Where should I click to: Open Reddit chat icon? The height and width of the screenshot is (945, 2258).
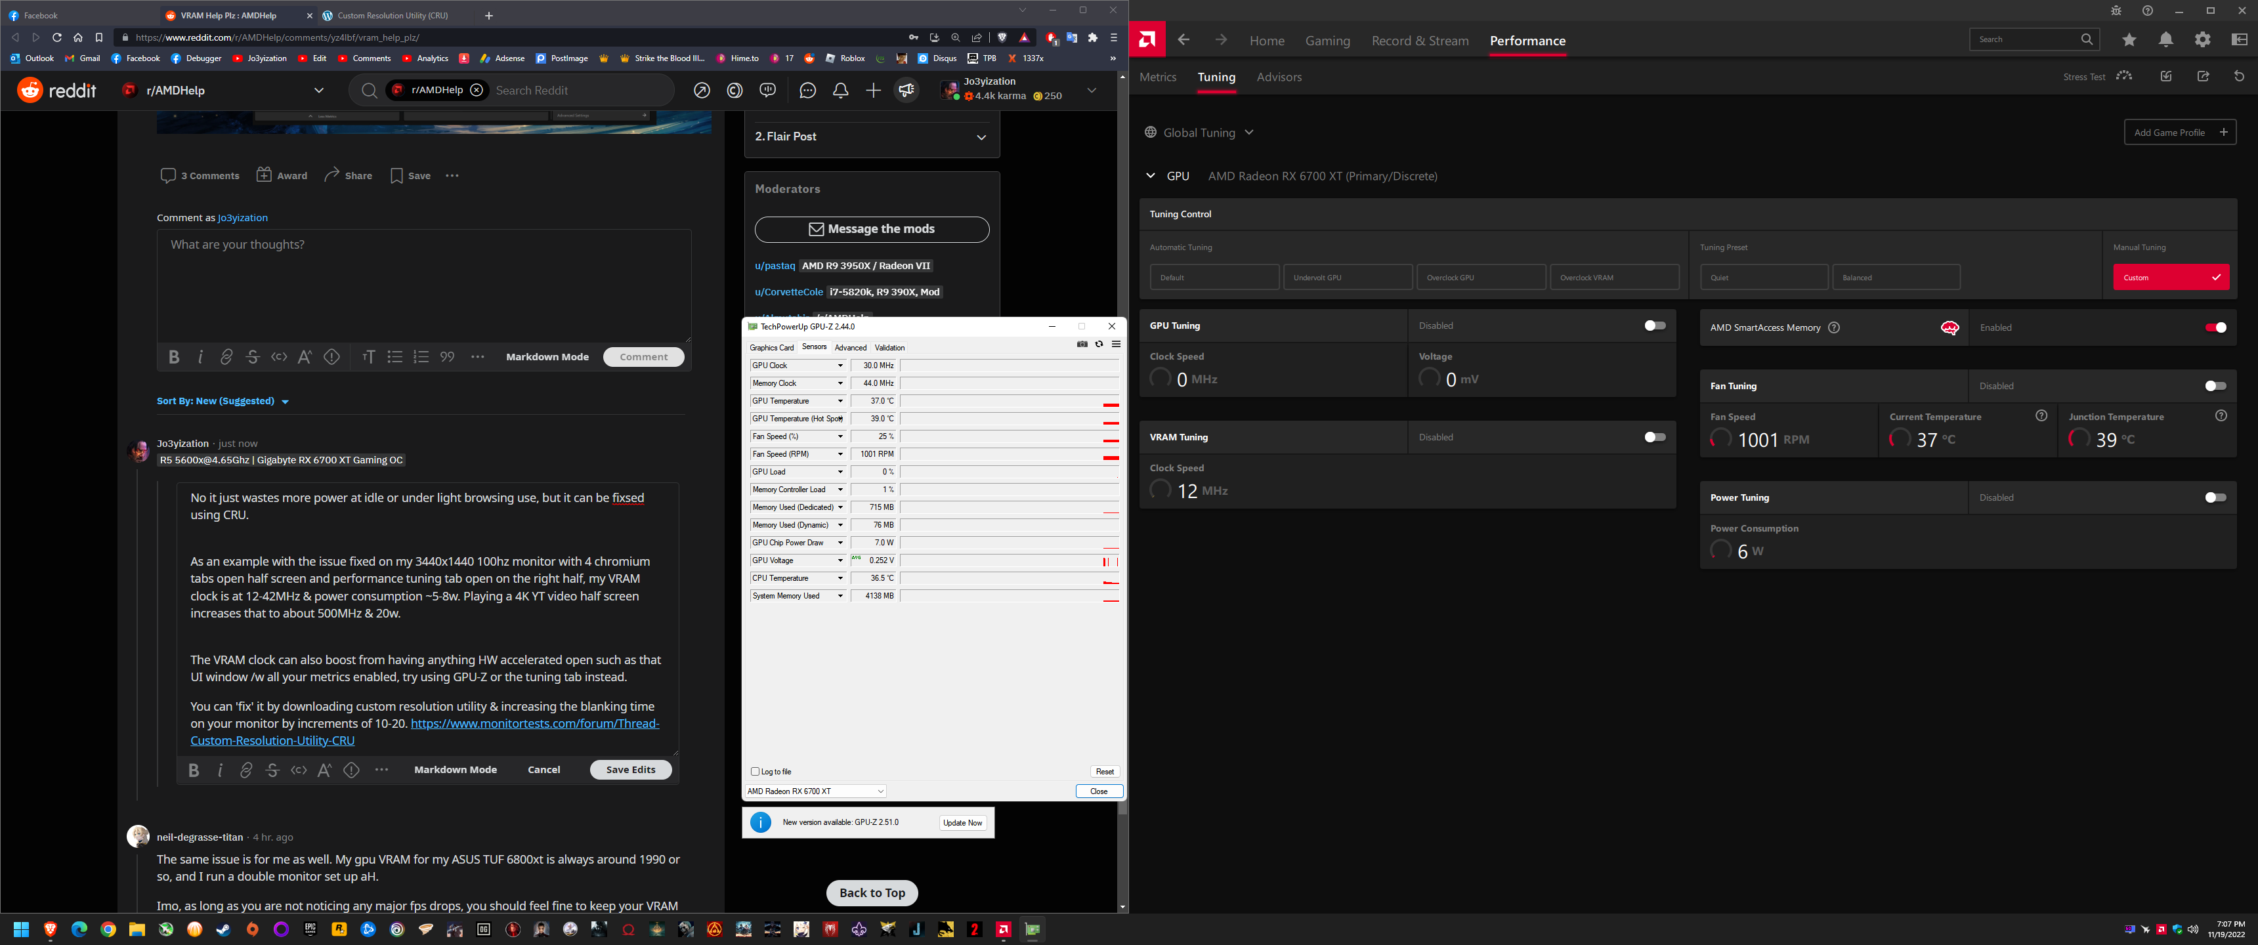coord(807,91)
